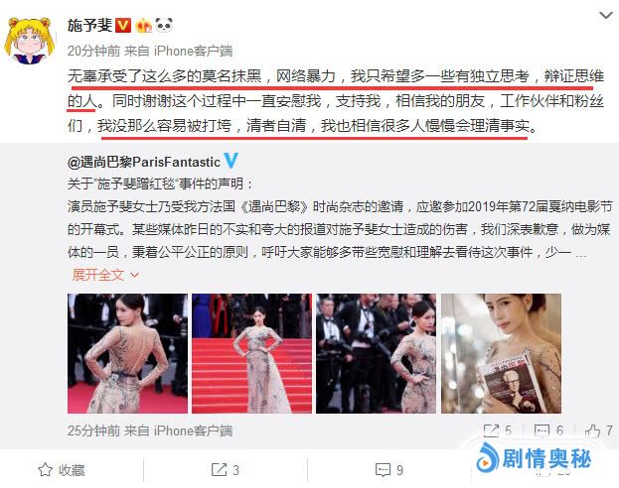Open the magazine-holding portrait photo

point(501,353)
